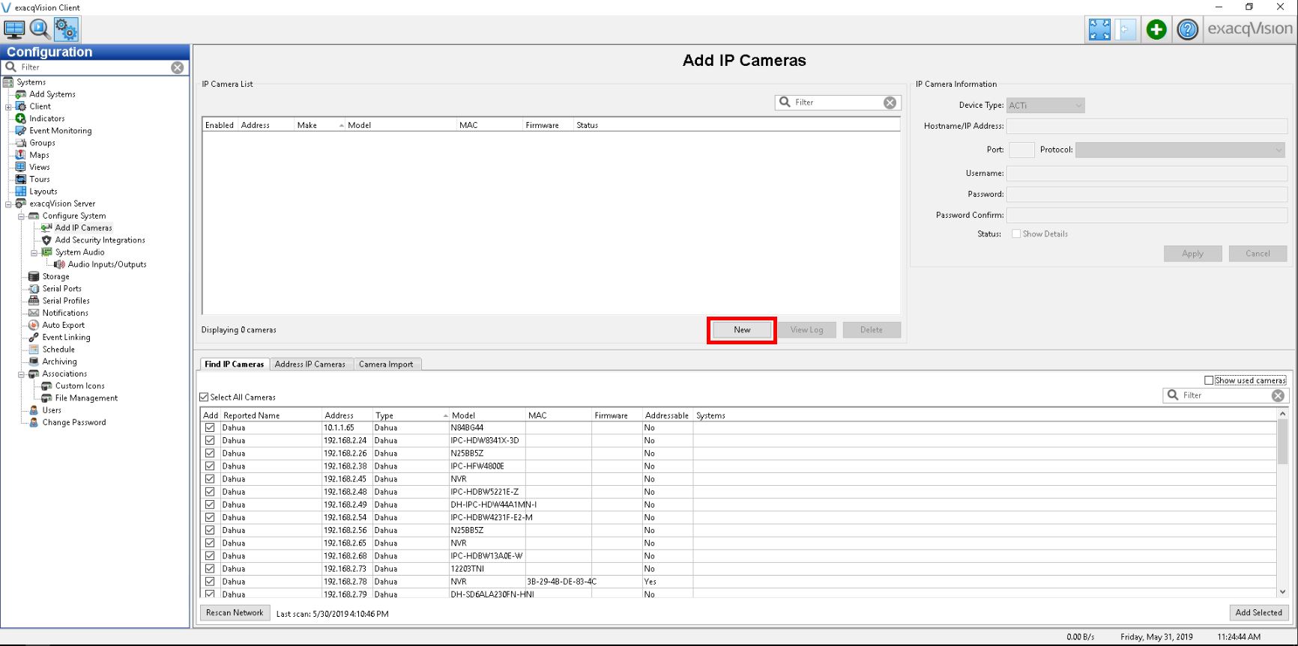Select Change Password item
The image size is (1298, 646).
[74, 422]
